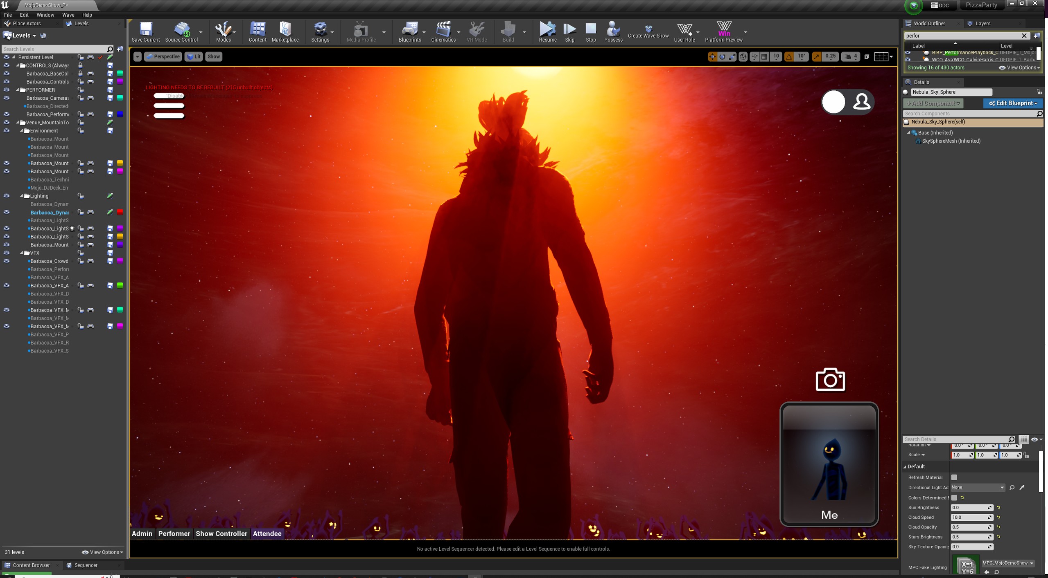Click Create Wave Show icon
Viewport: 1048px width, 578px height.
pyautogui.click(x=648, y=32)
